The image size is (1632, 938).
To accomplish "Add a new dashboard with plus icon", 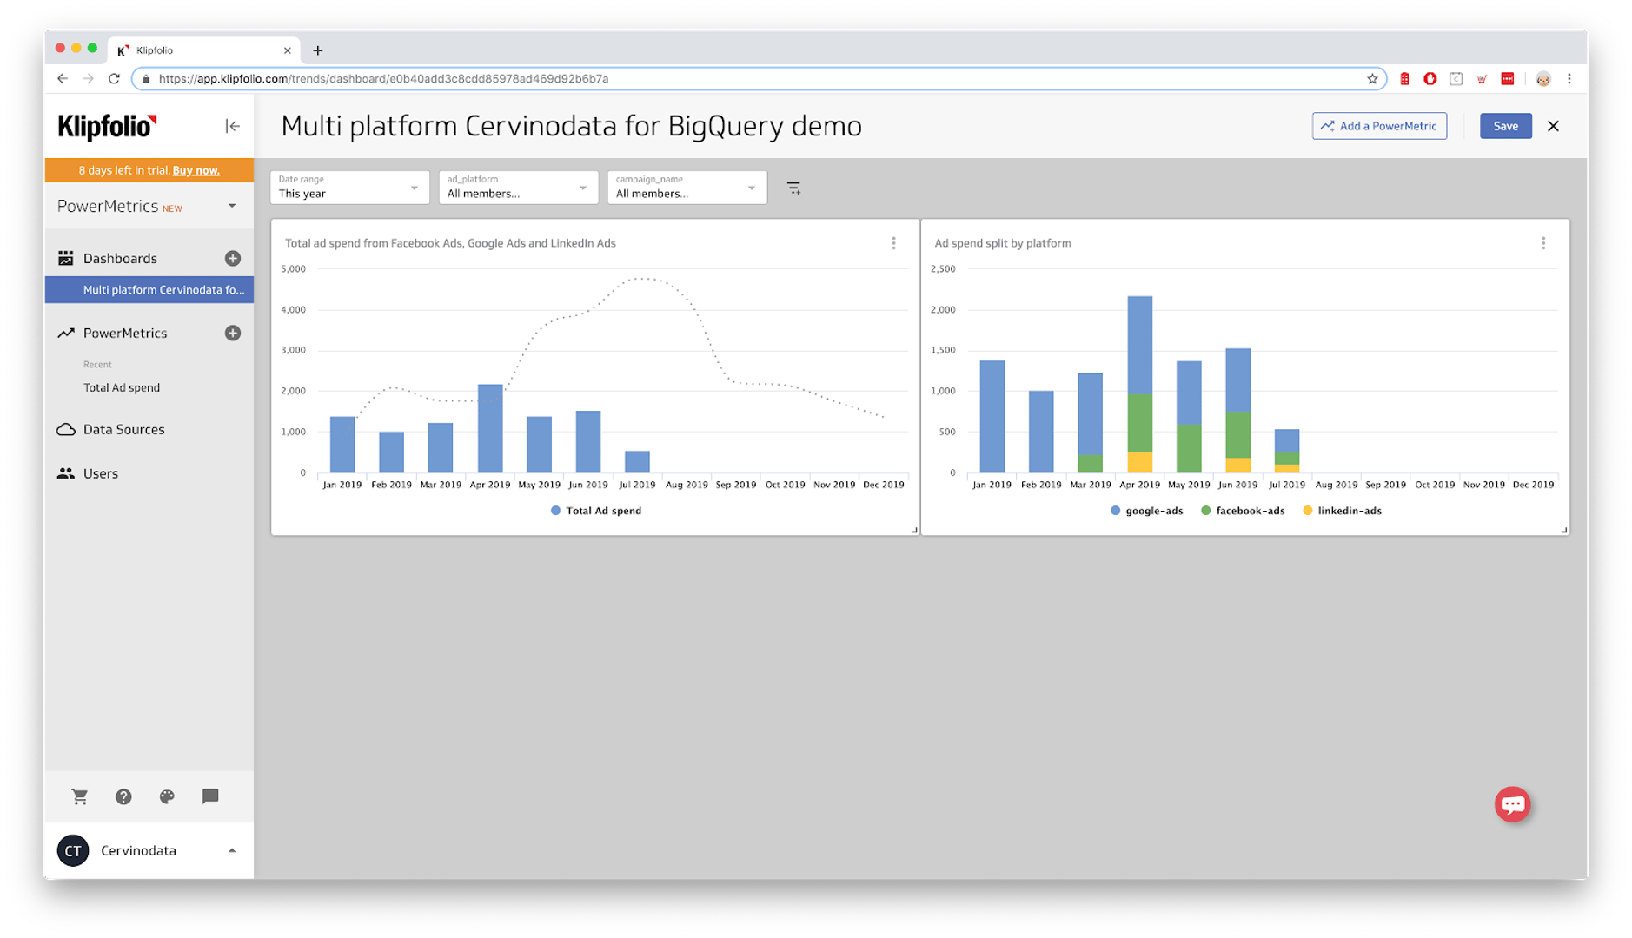I will 232,258.
